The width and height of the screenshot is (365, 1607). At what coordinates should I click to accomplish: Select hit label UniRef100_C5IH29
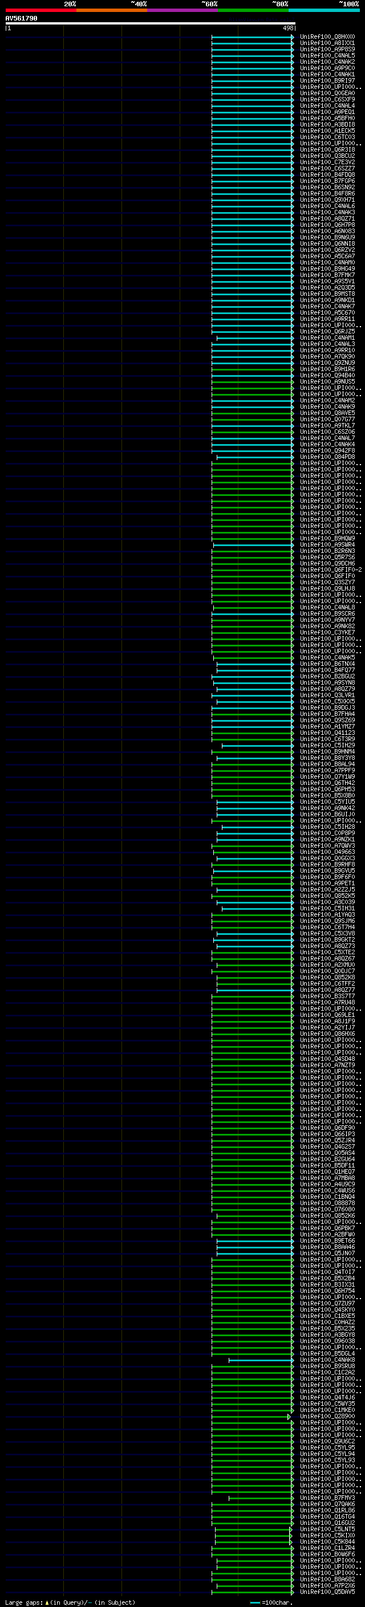point(327,745)
